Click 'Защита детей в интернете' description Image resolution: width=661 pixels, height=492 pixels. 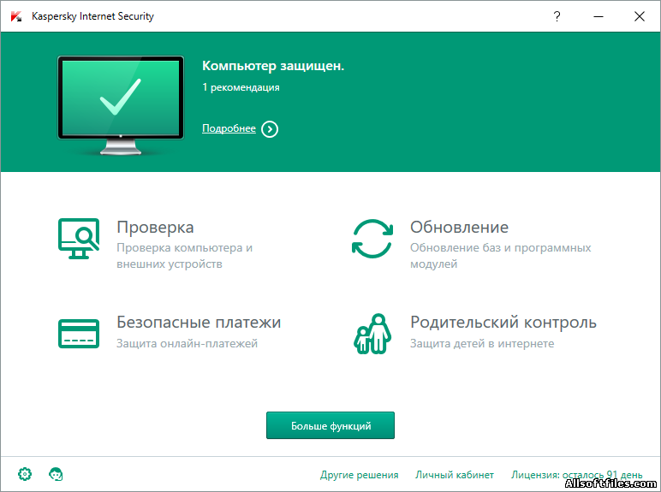(482, 344)
